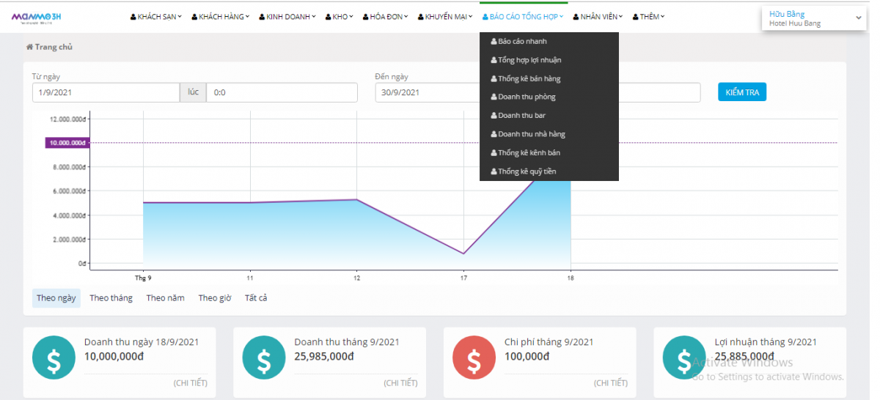Click the 10.000.000đ purple chart marker label

coord(67,143)
